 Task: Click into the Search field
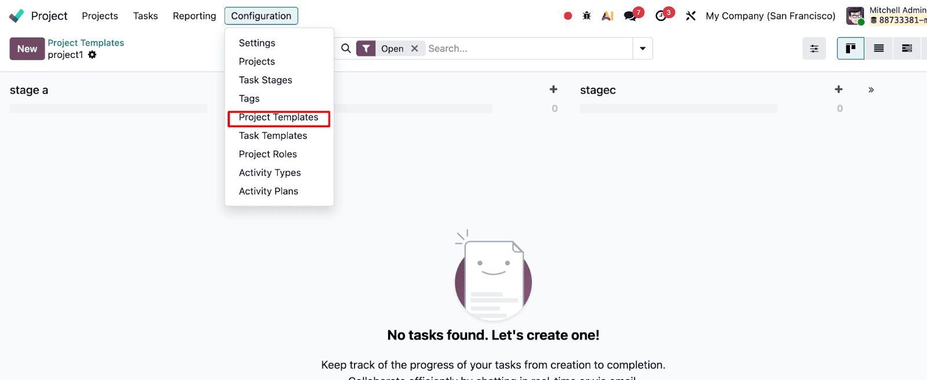527,49
